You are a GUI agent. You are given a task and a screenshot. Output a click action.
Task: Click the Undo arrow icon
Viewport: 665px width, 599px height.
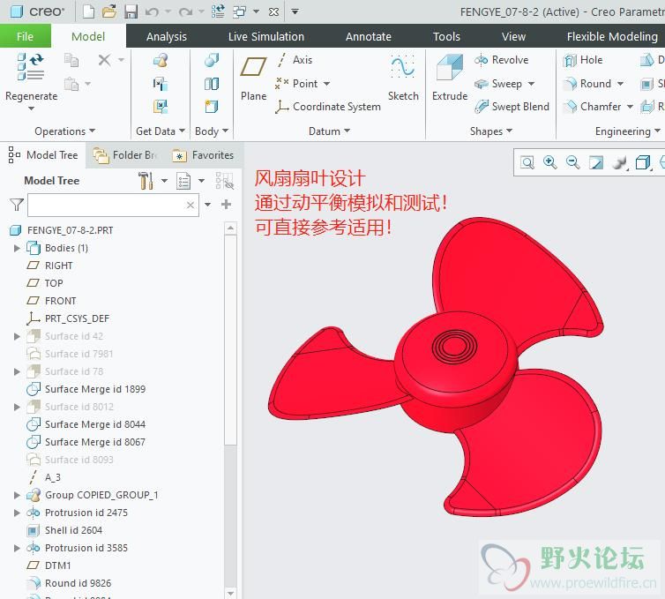[x=152, y=11]
